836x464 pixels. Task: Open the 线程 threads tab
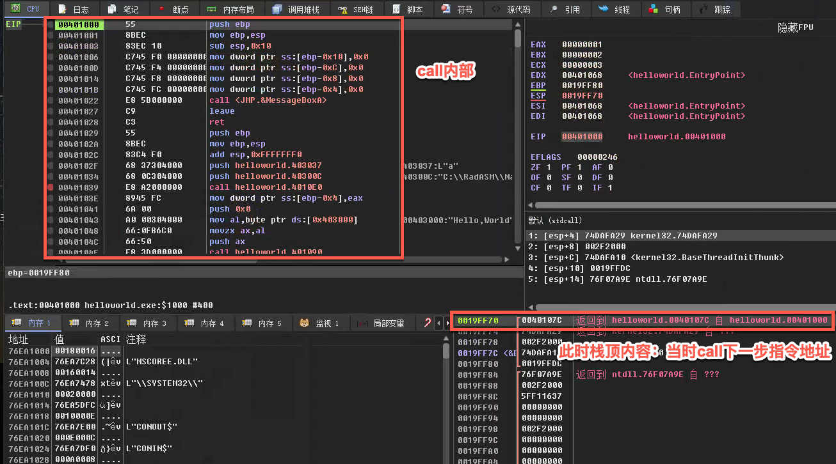615,9
